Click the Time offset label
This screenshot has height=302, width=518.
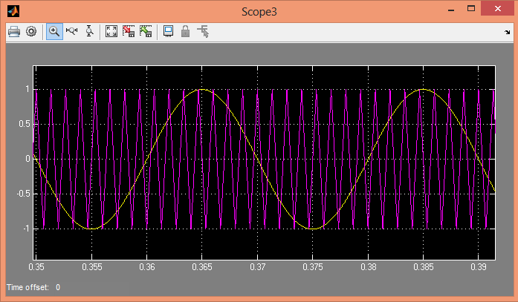click(28, 287)
